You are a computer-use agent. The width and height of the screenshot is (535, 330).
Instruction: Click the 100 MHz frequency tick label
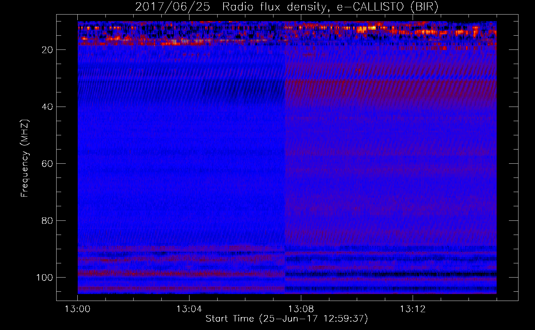(45, 278)
